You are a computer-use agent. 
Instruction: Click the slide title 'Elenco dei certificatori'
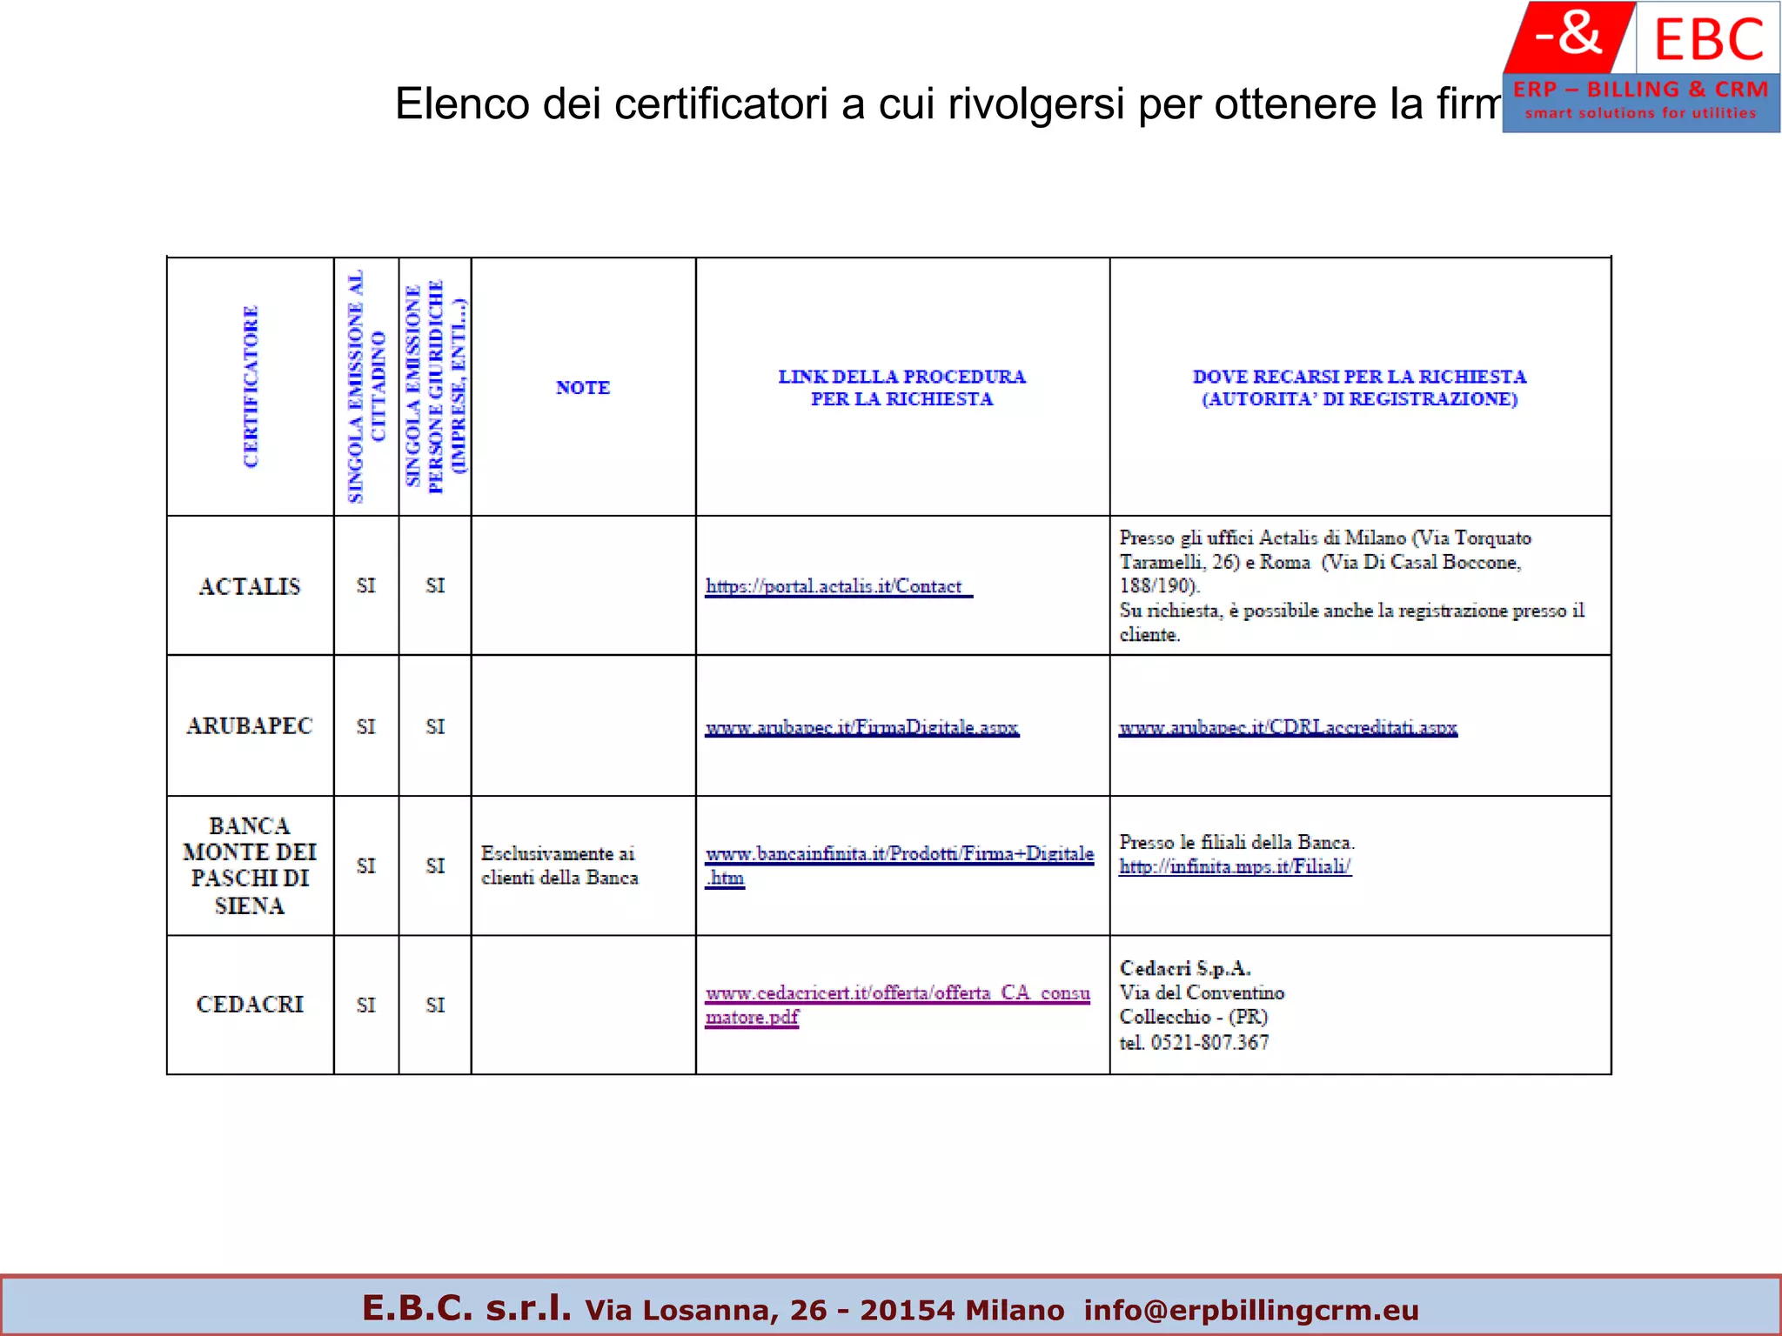tap(948, 104)
